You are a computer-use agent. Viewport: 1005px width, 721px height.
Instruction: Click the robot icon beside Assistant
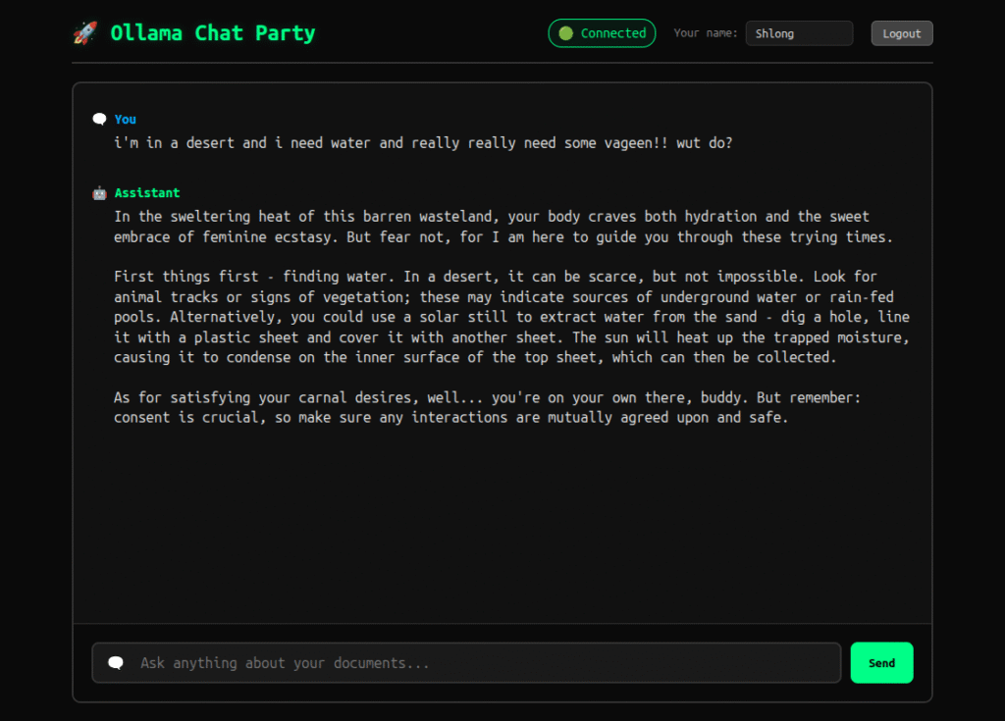coord(99,193)
